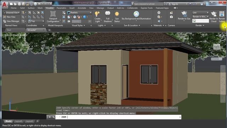This screenshot has width=227, height=128.
Task: Open the Render Gallery
Action: [x=222, y=17]
